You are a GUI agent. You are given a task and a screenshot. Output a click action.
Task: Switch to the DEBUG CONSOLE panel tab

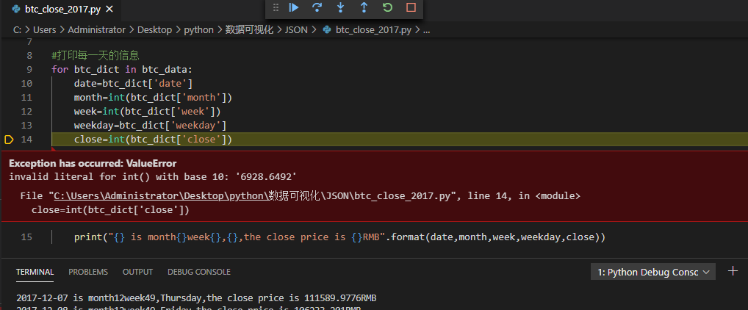tap(199, 272)
